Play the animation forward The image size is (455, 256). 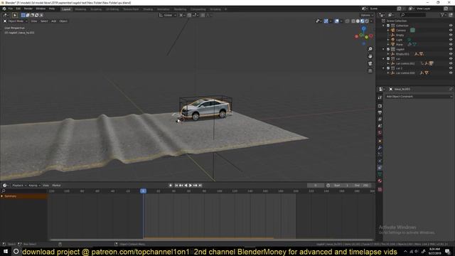191,185
